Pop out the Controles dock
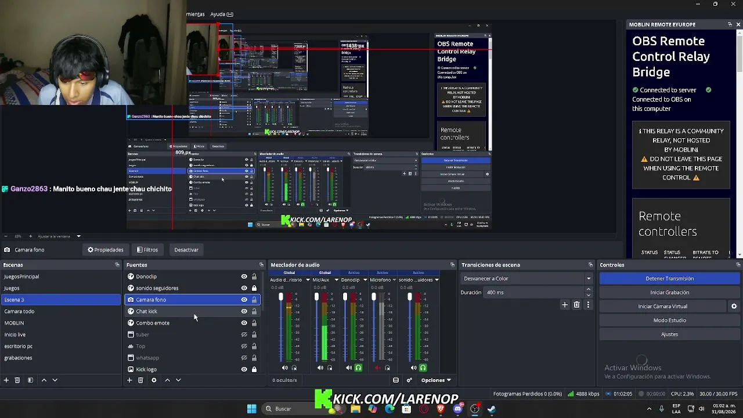Image resolution: width=743 pixels, height=418 pixels. point(738,265)
